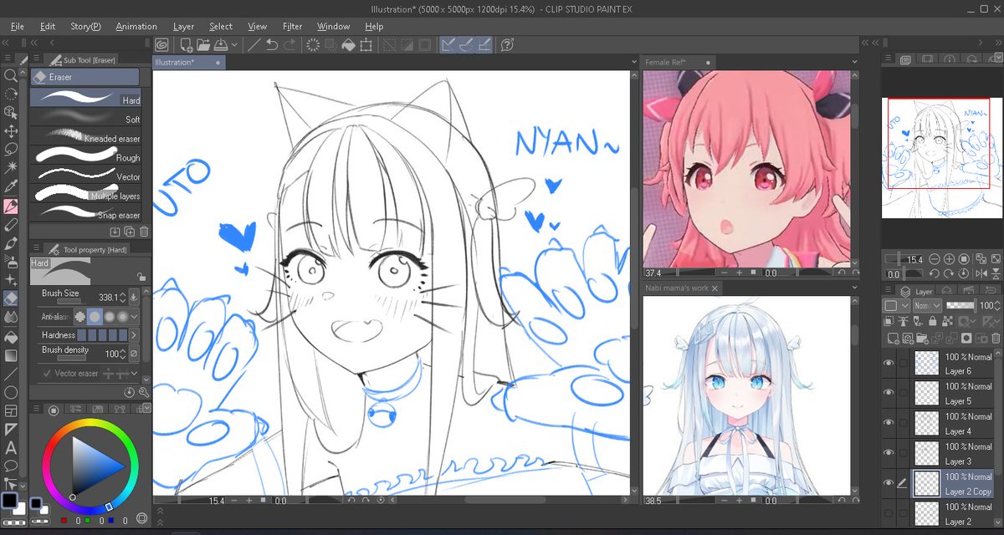
Task: Select the Kneaded eraser sub tool
Action: click(x=85, y=138)
